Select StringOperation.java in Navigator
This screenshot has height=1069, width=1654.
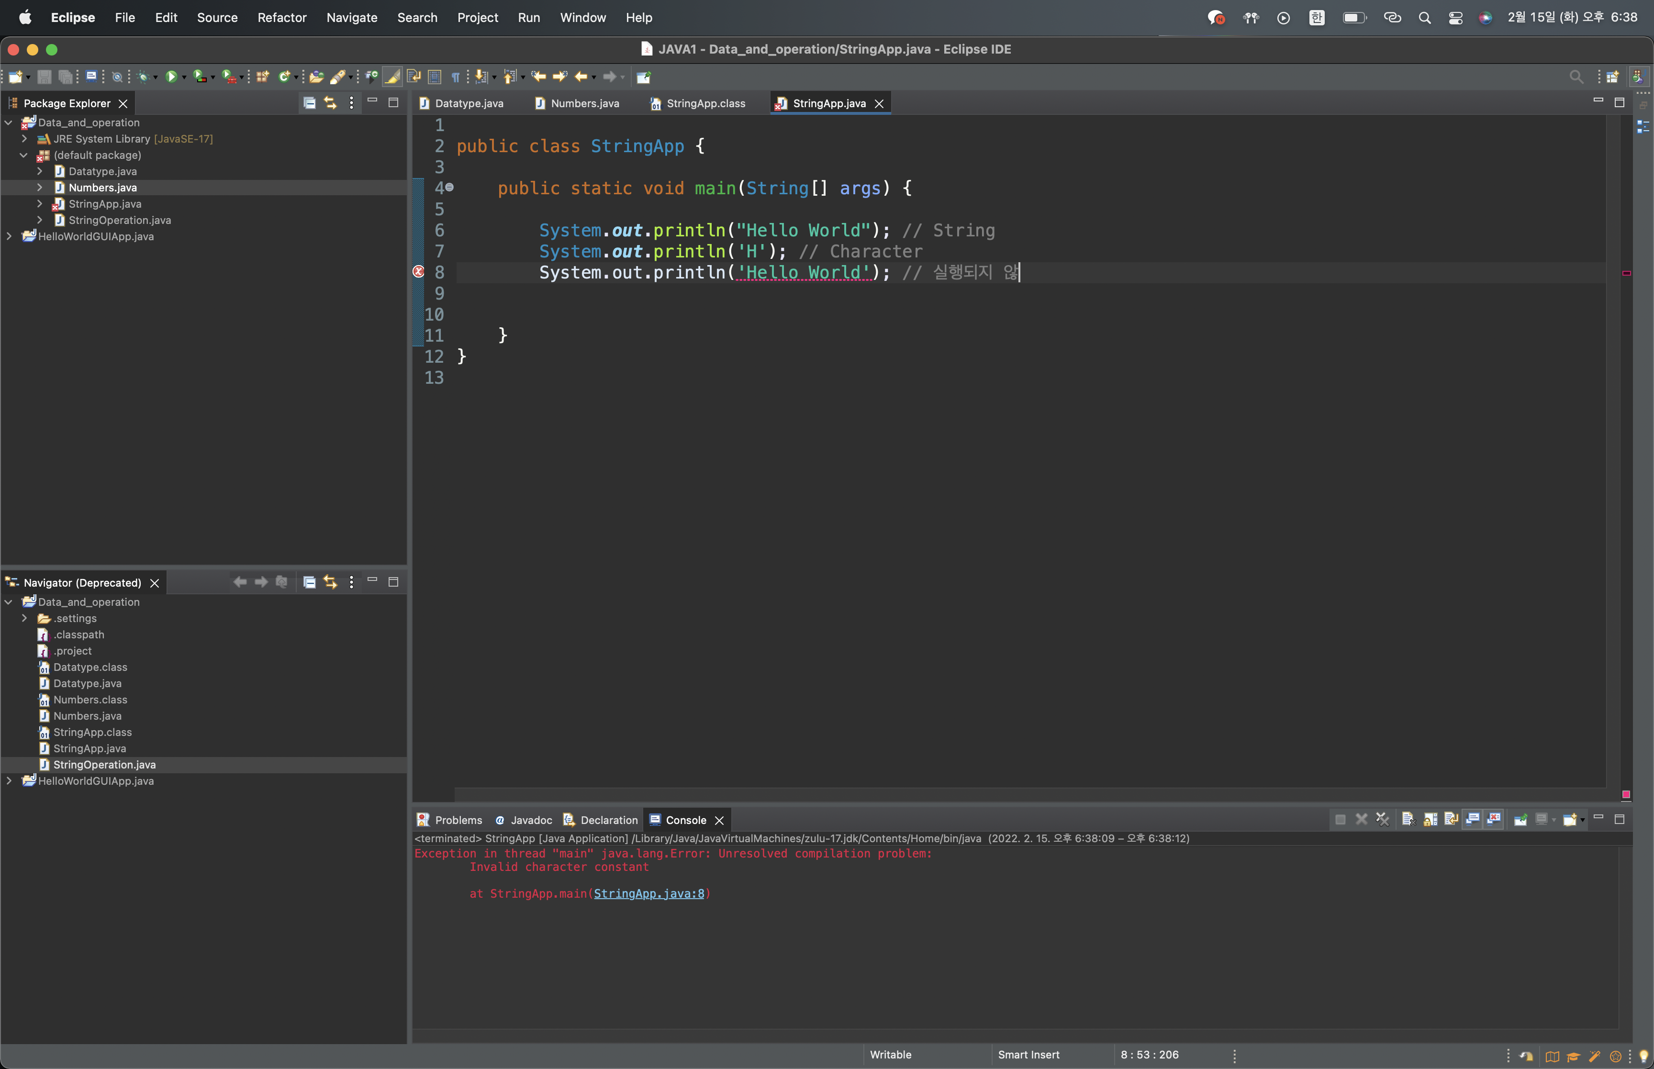[104, 765]
